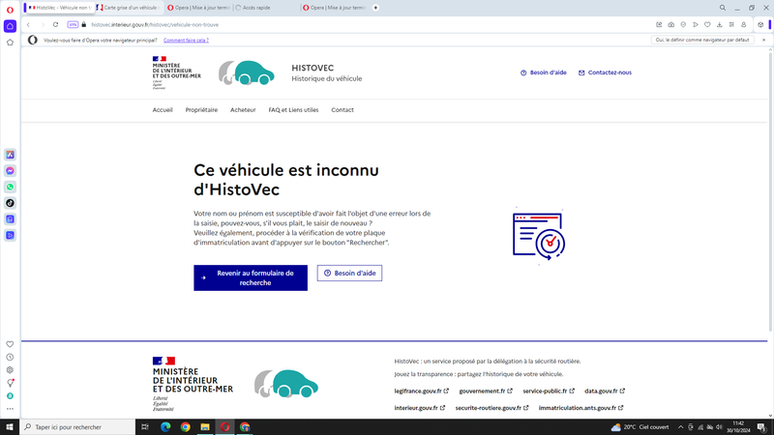Click Oui, le définir comme navigateur par défaut
Viewport: 774px width, 435px height.
(x=702, y=40)
